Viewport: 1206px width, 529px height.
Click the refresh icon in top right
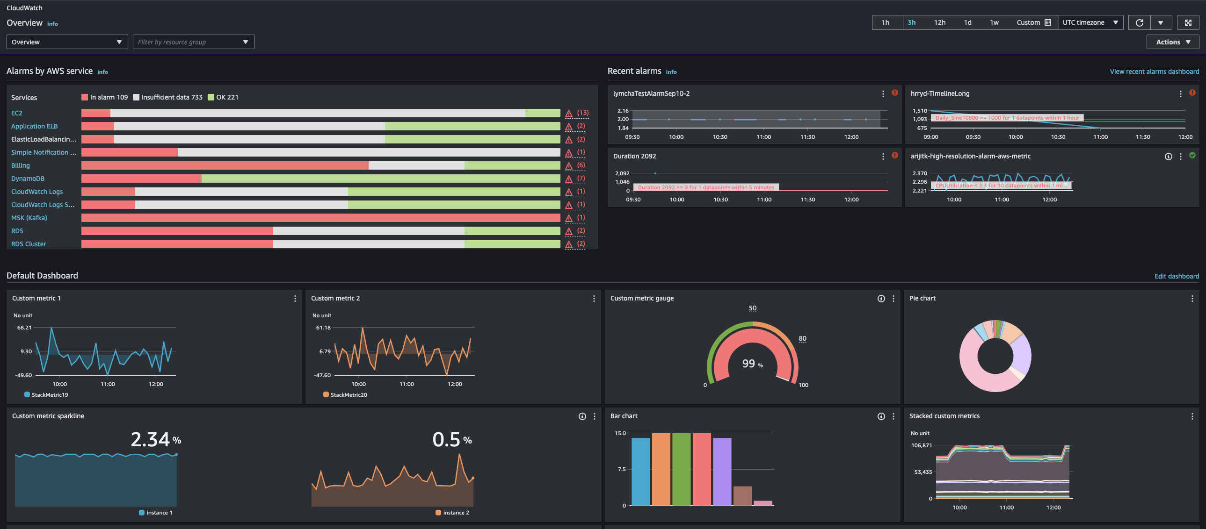point(1141,22)
